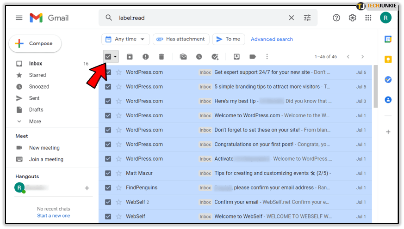Open the select-all dropdown arrow

tap(115, 57)
